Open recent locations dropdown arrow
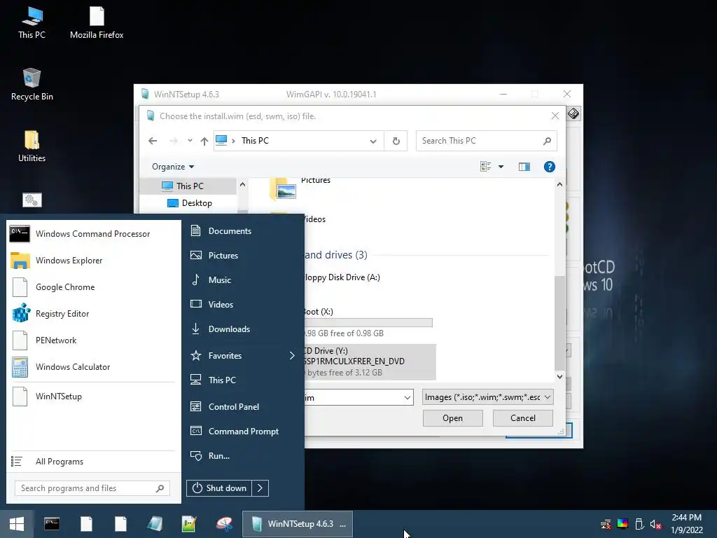Screen dimensions: 717x538 click(190, 140)
